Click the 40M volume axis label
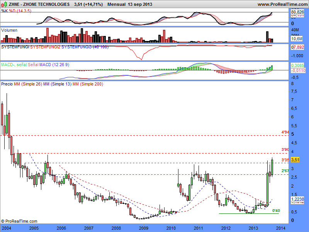The image size is (309, 232). click(x=295, y=30)
